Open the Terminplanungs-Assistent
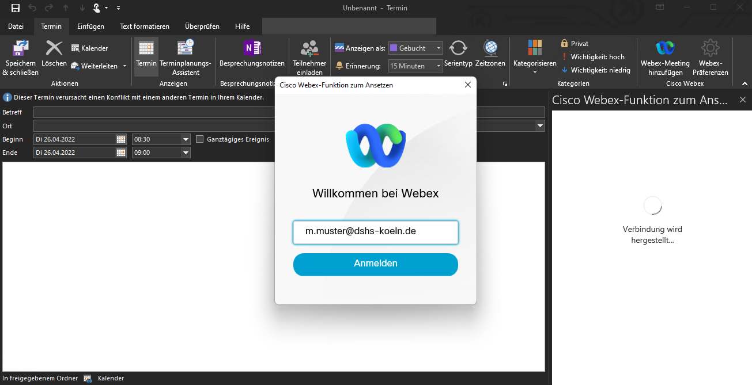 click(x=186, y=58)
